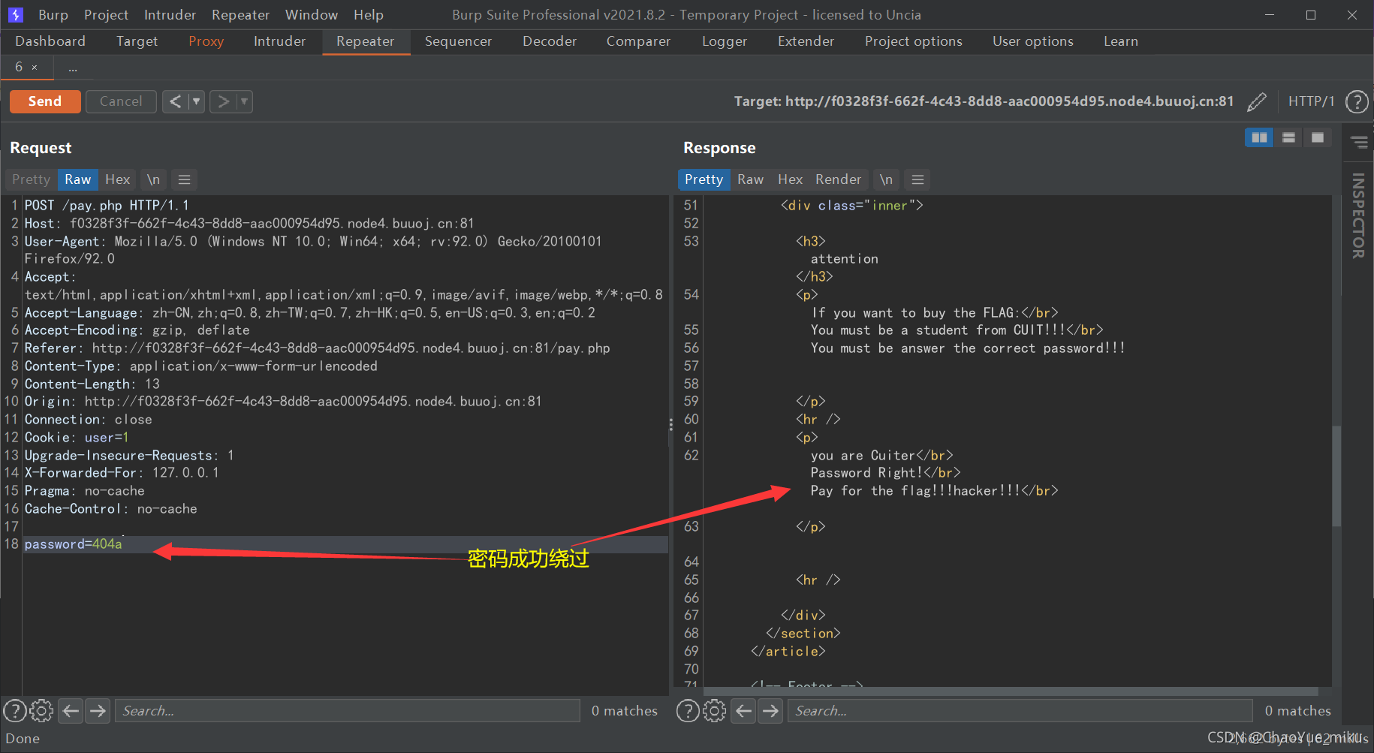Viewport: 1374px width, 753px height.
Task: Open the Request message options menu
Action: [184, 179]
